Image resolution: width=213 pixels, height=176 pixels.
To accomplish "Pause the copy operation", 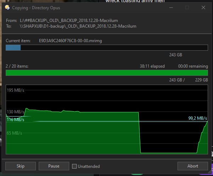I will pos(54,166).
